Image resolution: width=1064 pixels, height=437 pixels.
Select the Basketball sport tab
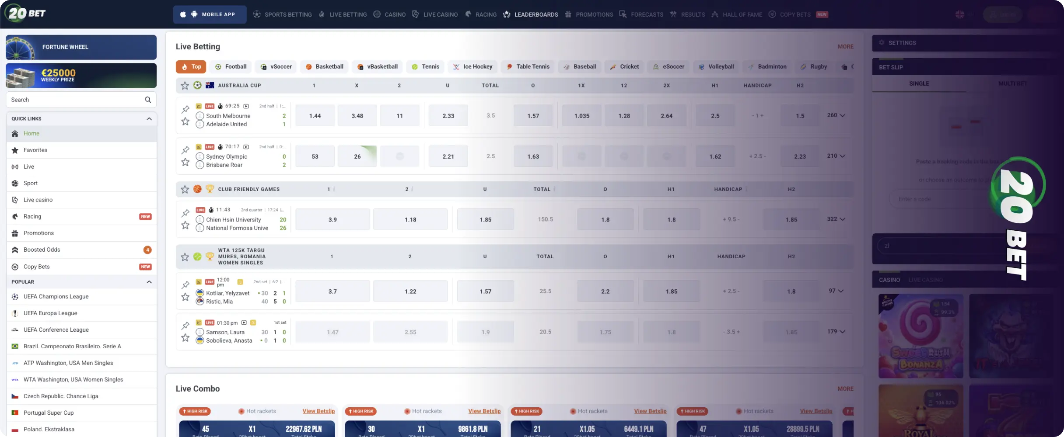coord(325,67)
